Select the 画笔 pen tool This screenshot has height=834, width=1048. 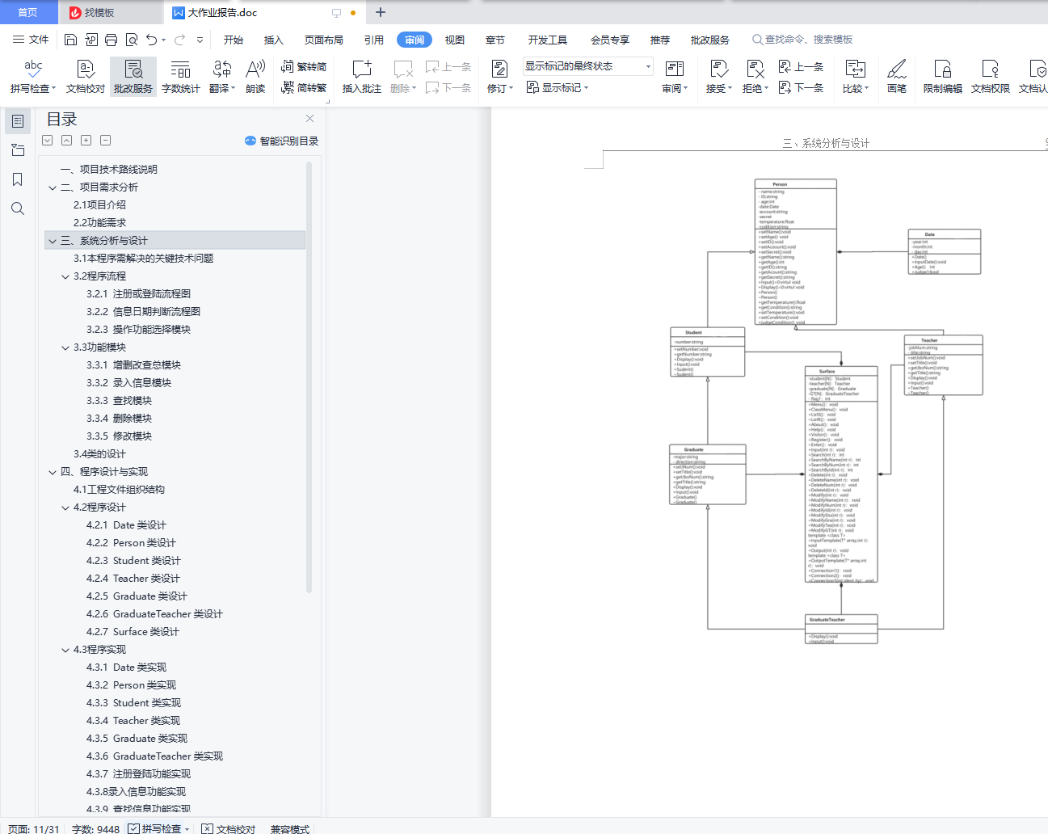point(897,77)
